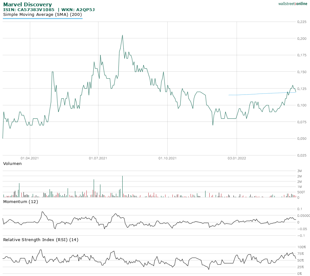Click the 0.1 momentum axis label
Viewport: 310px width, 276px height.
300,209
